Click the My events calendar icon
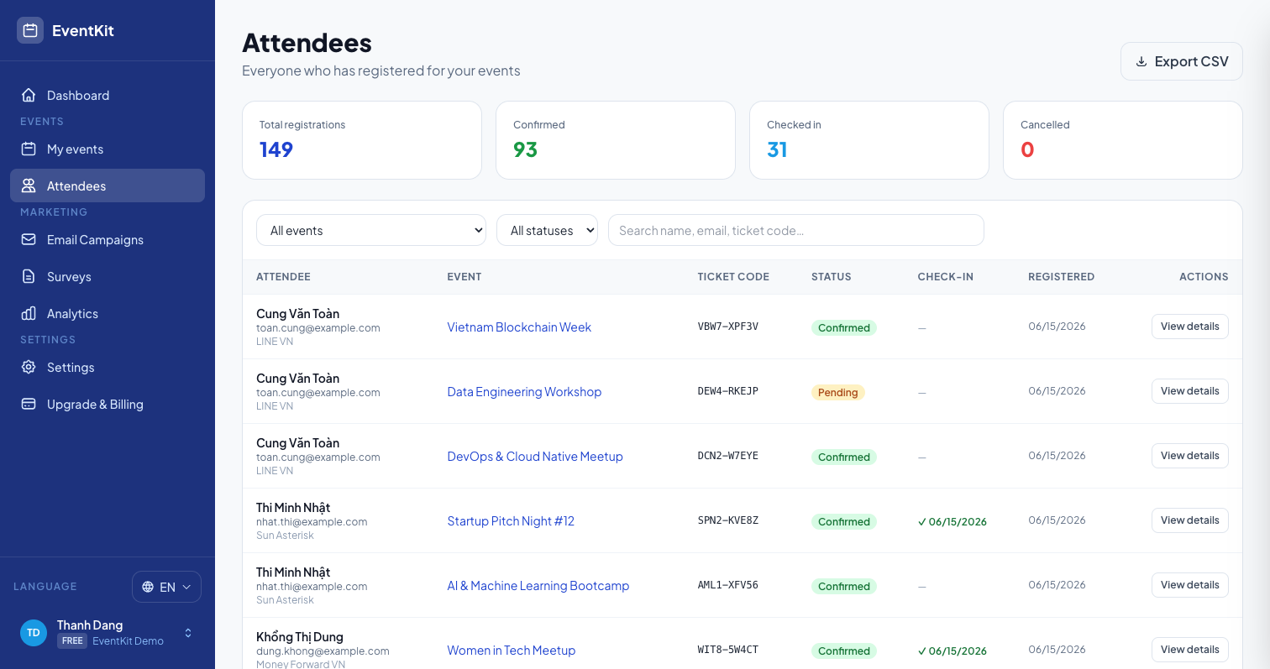The width and height of the screenshot is (1270, 669). [x=29, y=149]
